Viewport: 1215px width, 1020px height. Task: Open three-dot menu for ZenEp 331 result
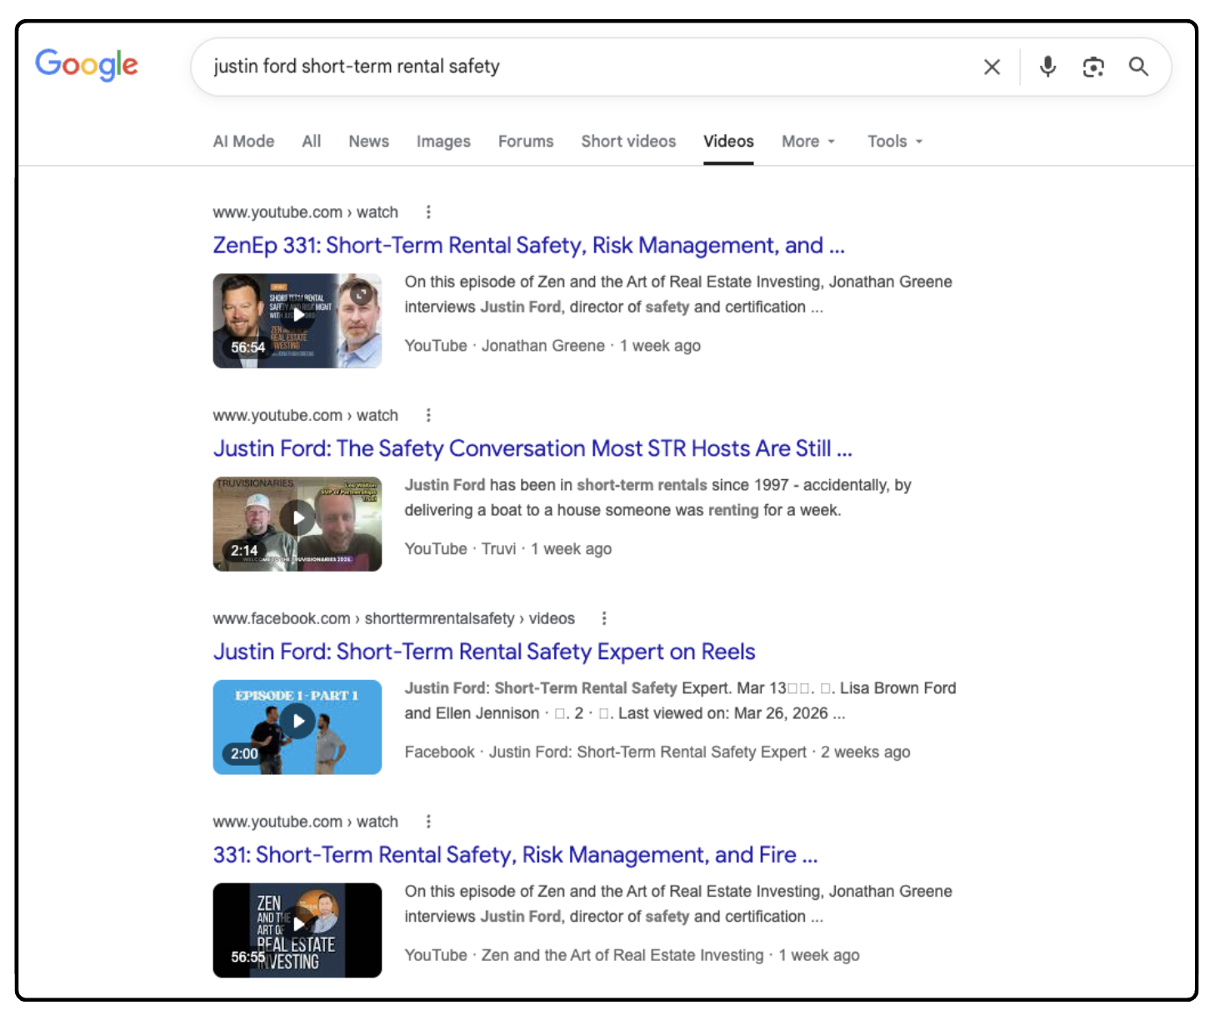[428, 212]
